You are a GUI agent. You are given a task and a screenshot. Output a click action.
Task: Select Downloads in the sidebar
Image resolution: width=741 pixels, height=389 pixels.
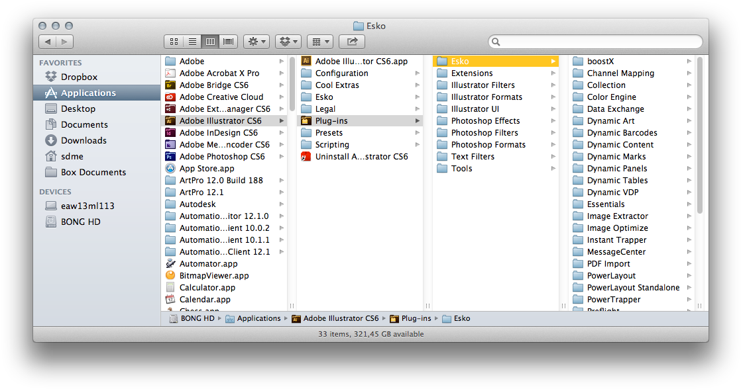[84, 140]
